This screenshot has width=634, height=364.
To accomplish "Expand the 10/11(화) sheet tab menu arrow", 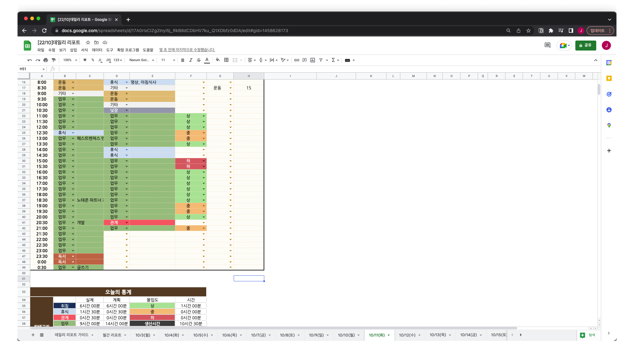I will pyautogui.click(x=389, y=335).
